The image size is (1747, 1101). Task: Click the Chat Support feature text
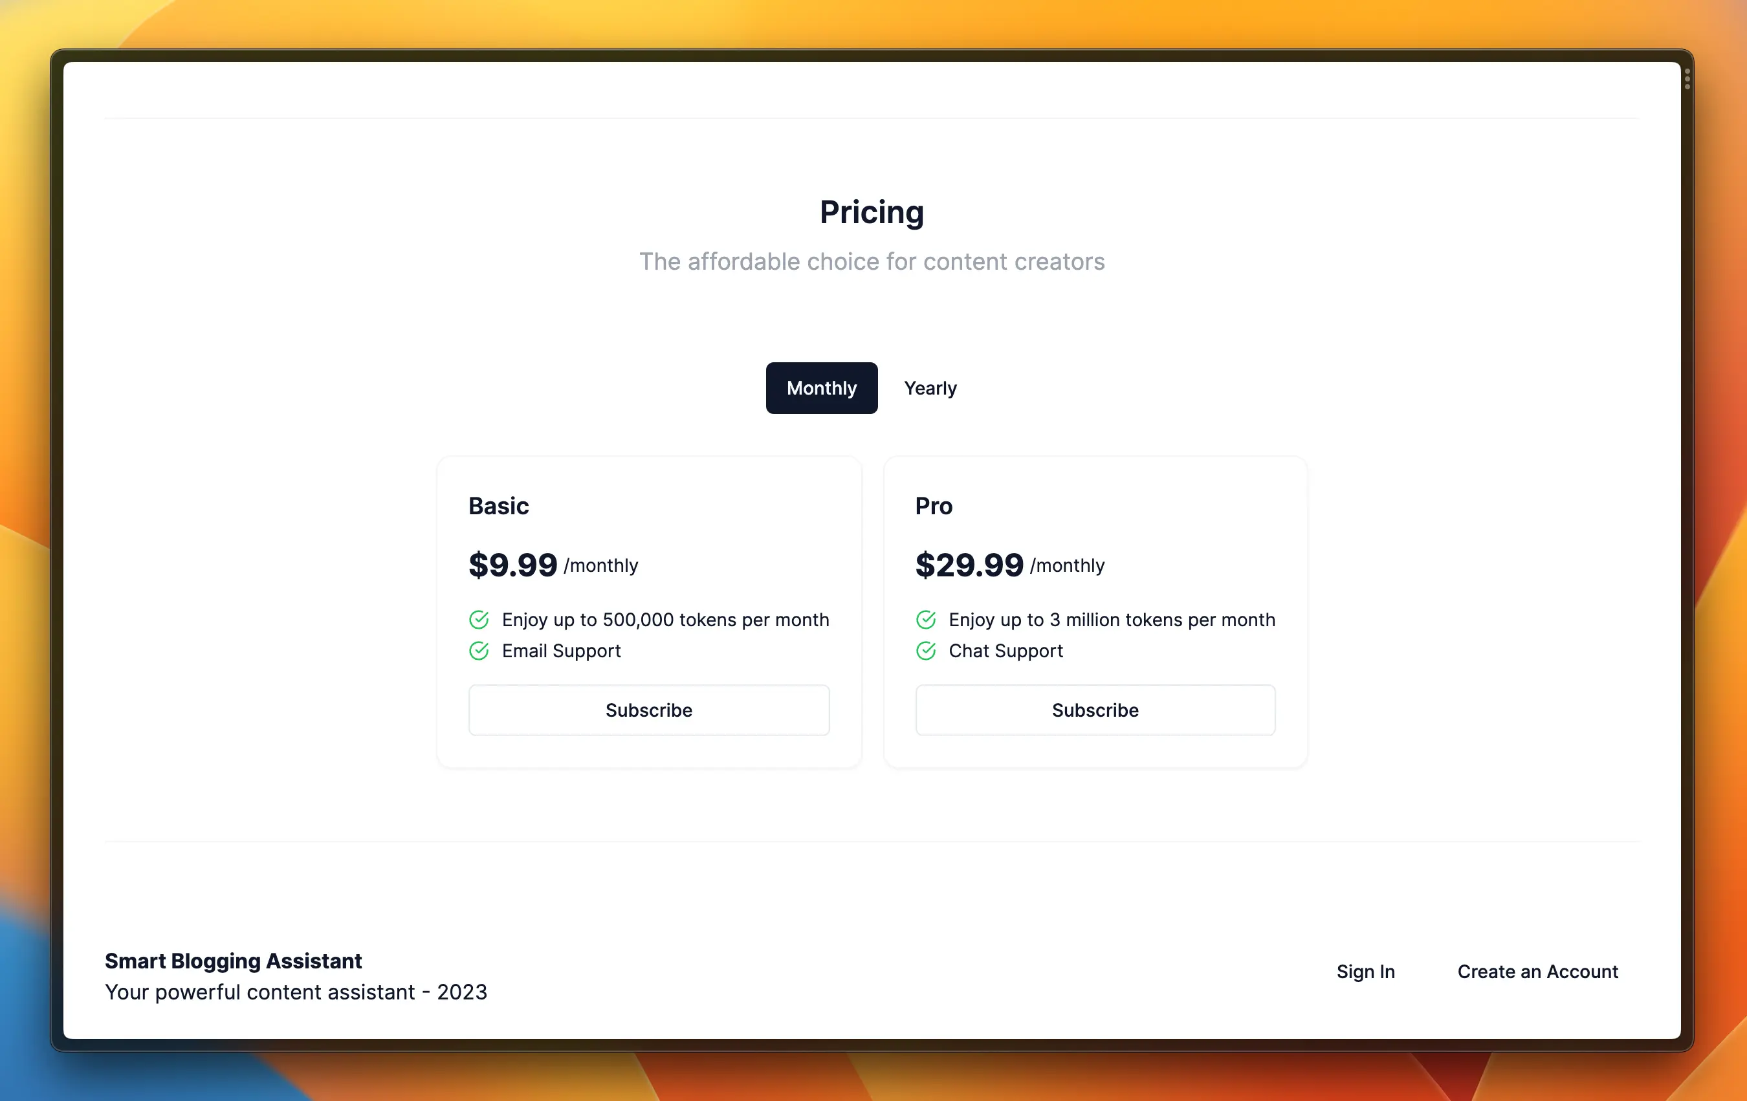click(1005, 651)
